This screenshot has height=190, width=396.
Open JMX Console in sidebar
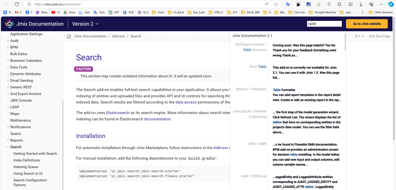[x=21, y=100]
